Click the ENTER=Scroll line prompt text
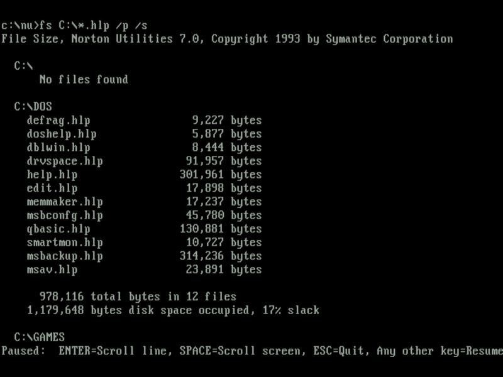The height and width of the screenshot is (377, 503). click(x=113, y=351)
